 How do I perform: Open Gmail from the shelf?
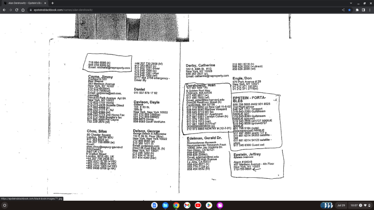pos(187,205)
